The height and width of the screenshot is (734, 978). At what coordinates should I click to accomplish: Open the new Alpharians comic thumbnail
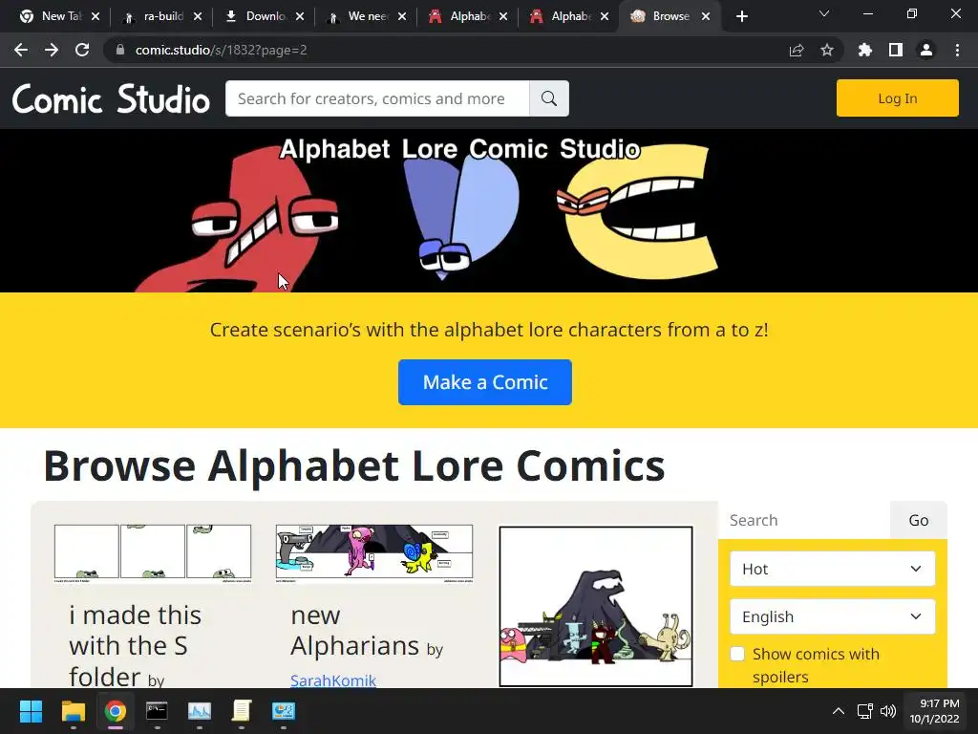(374, 553)
